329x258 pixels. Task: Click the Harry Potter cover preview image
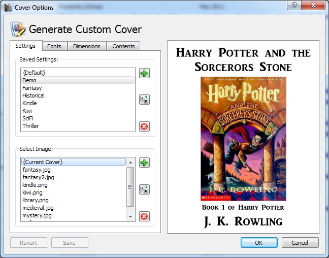click(243, 139)
